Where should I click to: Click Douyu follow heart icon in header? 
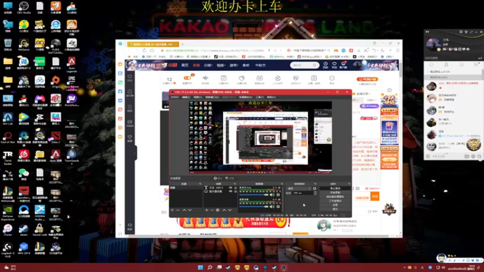pyautogui.click(x=335, y=65)
